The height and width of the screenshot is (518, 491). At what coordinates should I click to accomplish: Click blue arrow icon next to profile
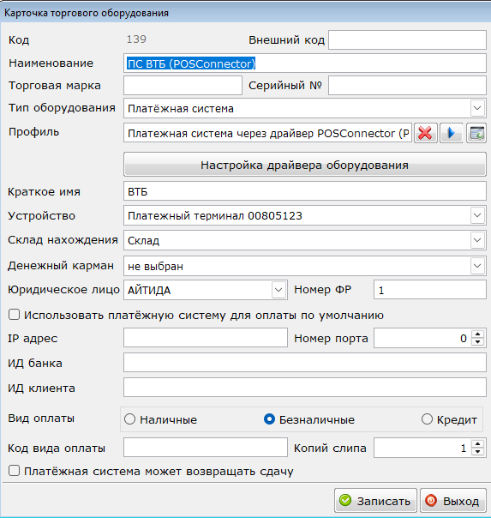click(451, 133)
